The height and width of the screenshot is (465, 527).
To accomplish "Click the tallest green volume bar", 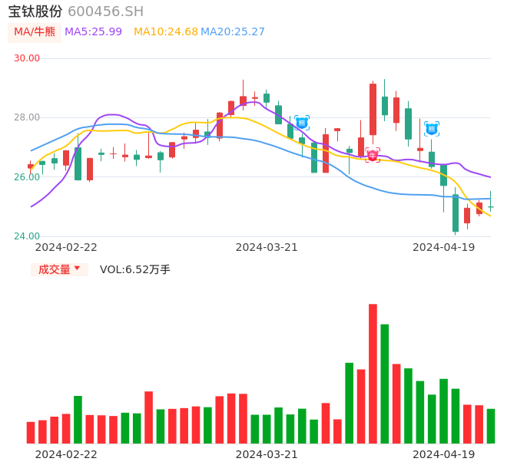I will [384, 384].
